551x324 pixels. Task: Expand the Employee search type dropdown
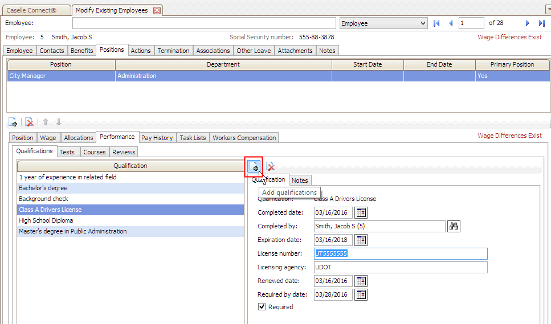pyautogui.click(x=422, y=23)
